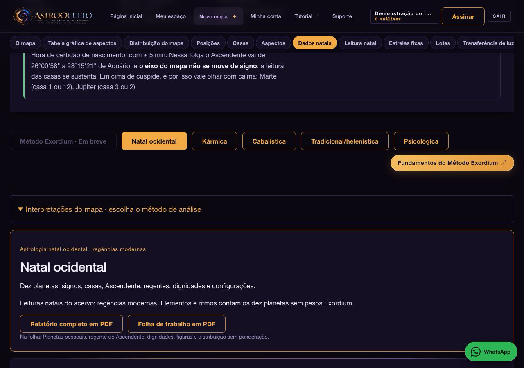Open the Suporte page
Screen dimensions: 524x368
coord(342,16)
